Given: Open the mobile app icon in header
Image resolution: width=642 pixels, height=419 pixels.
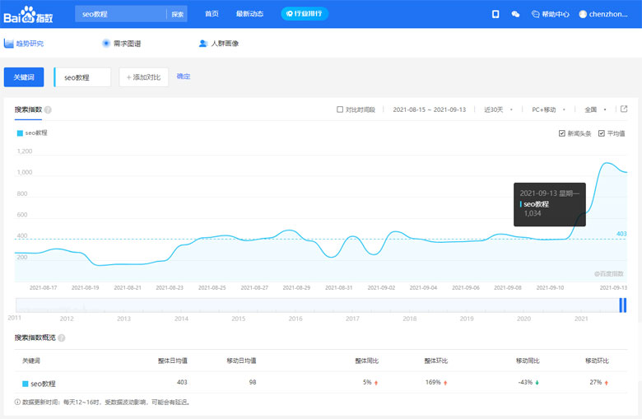Looking at the screenshot, I should pos(495,14).
